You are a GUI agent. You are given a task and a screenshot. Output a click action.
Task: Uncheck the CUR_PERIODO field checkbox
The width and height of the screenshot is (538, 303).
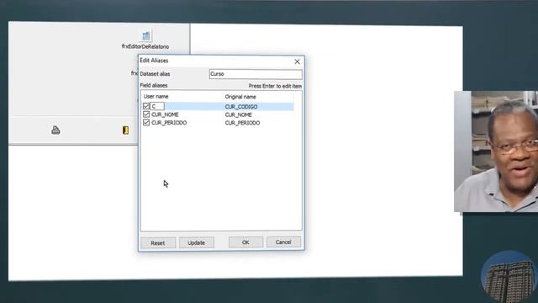pos(146,122)
